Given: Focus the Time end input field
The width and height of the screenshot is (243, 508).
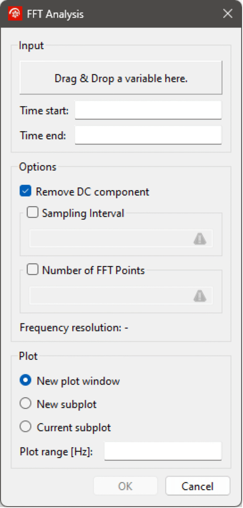Looking at the screenshot, I should tap(148, 135).
